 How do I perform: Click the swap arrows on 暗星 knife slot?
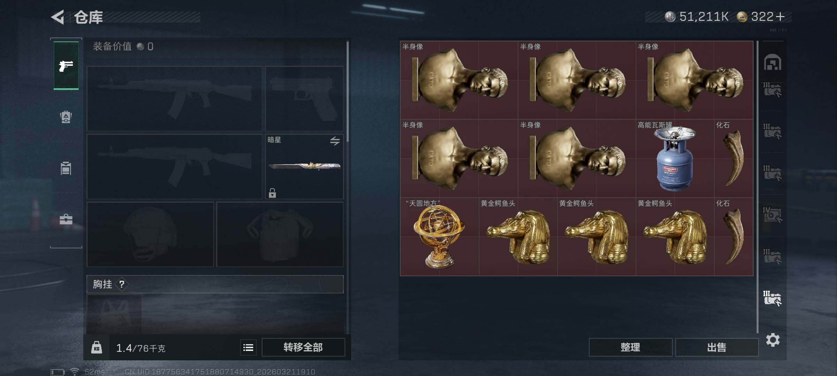(335, 141)
